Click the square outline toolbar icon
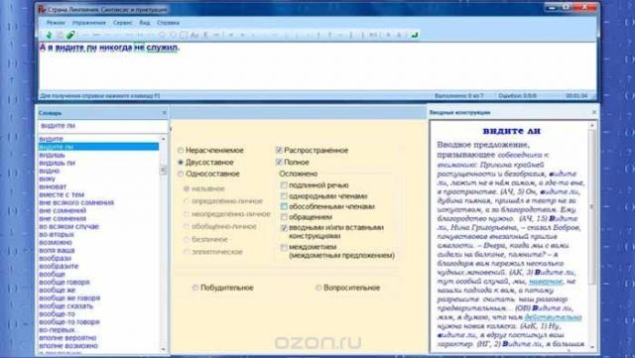635x358 pixels. (x=184, y=35)
